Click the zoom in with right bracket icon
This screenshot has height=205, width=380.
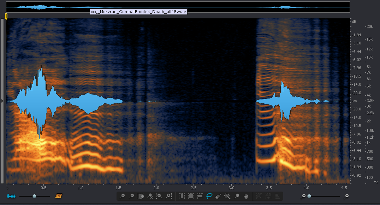168,196
